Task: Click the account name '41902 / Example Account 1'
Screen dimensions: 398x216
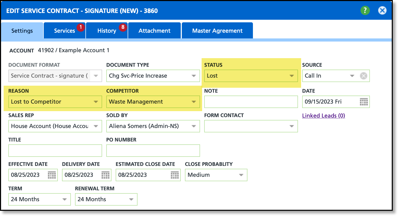Action: [x=74, y=50]
